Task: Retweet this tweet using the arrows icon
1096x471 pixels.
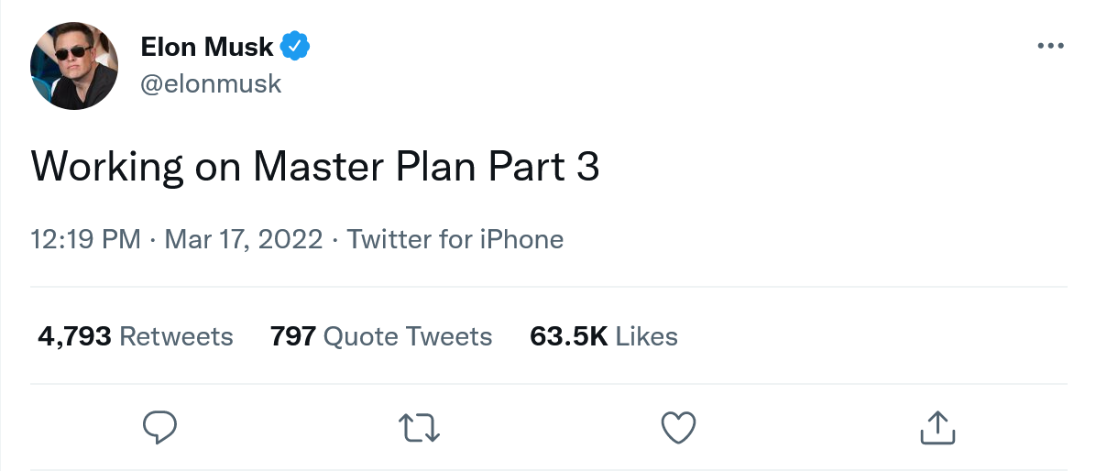Action: point(420,427)
